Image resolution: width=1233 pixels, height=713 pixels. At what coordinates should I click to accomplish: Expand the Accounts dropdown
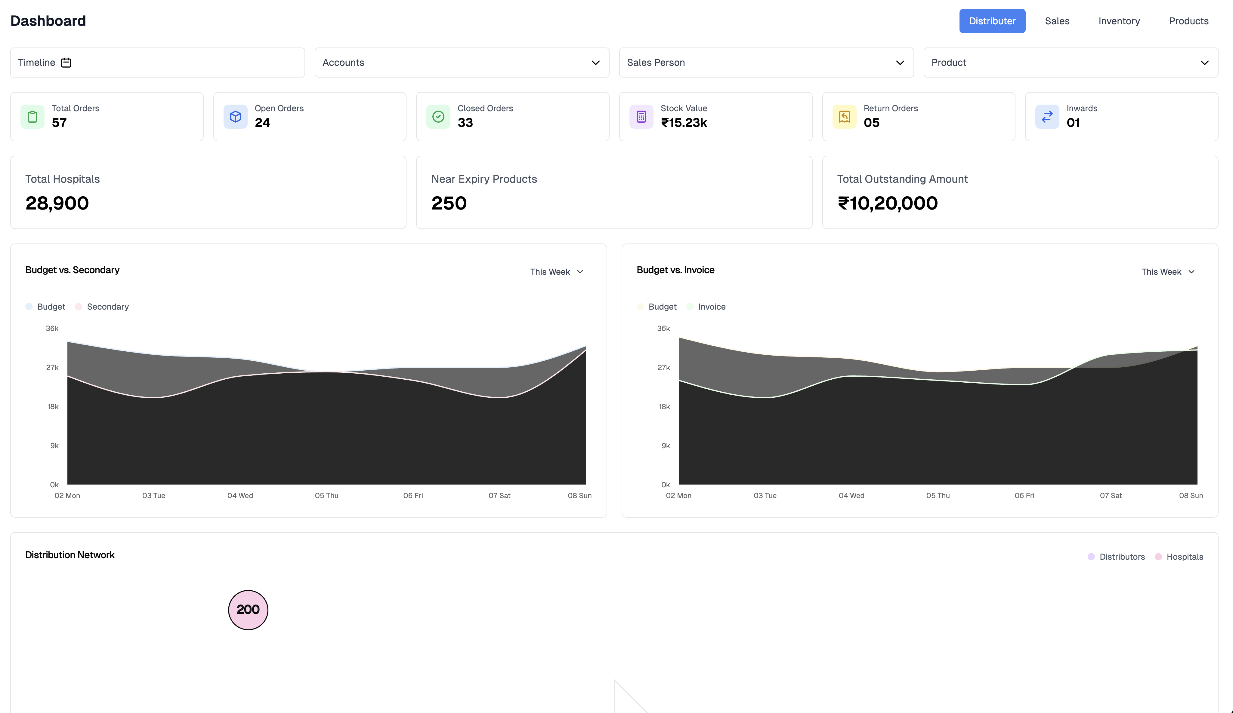(461, 63)
